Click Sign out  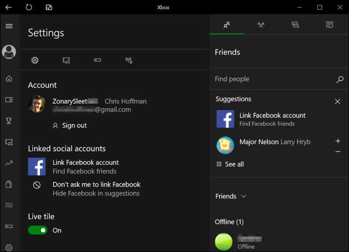point(70,125)
